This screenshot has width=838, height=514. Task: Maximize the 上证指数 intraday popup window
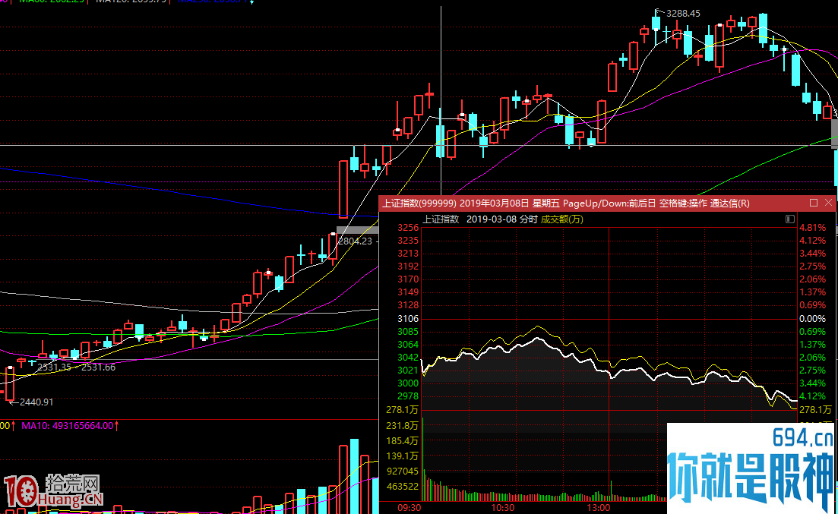(814, 203)
